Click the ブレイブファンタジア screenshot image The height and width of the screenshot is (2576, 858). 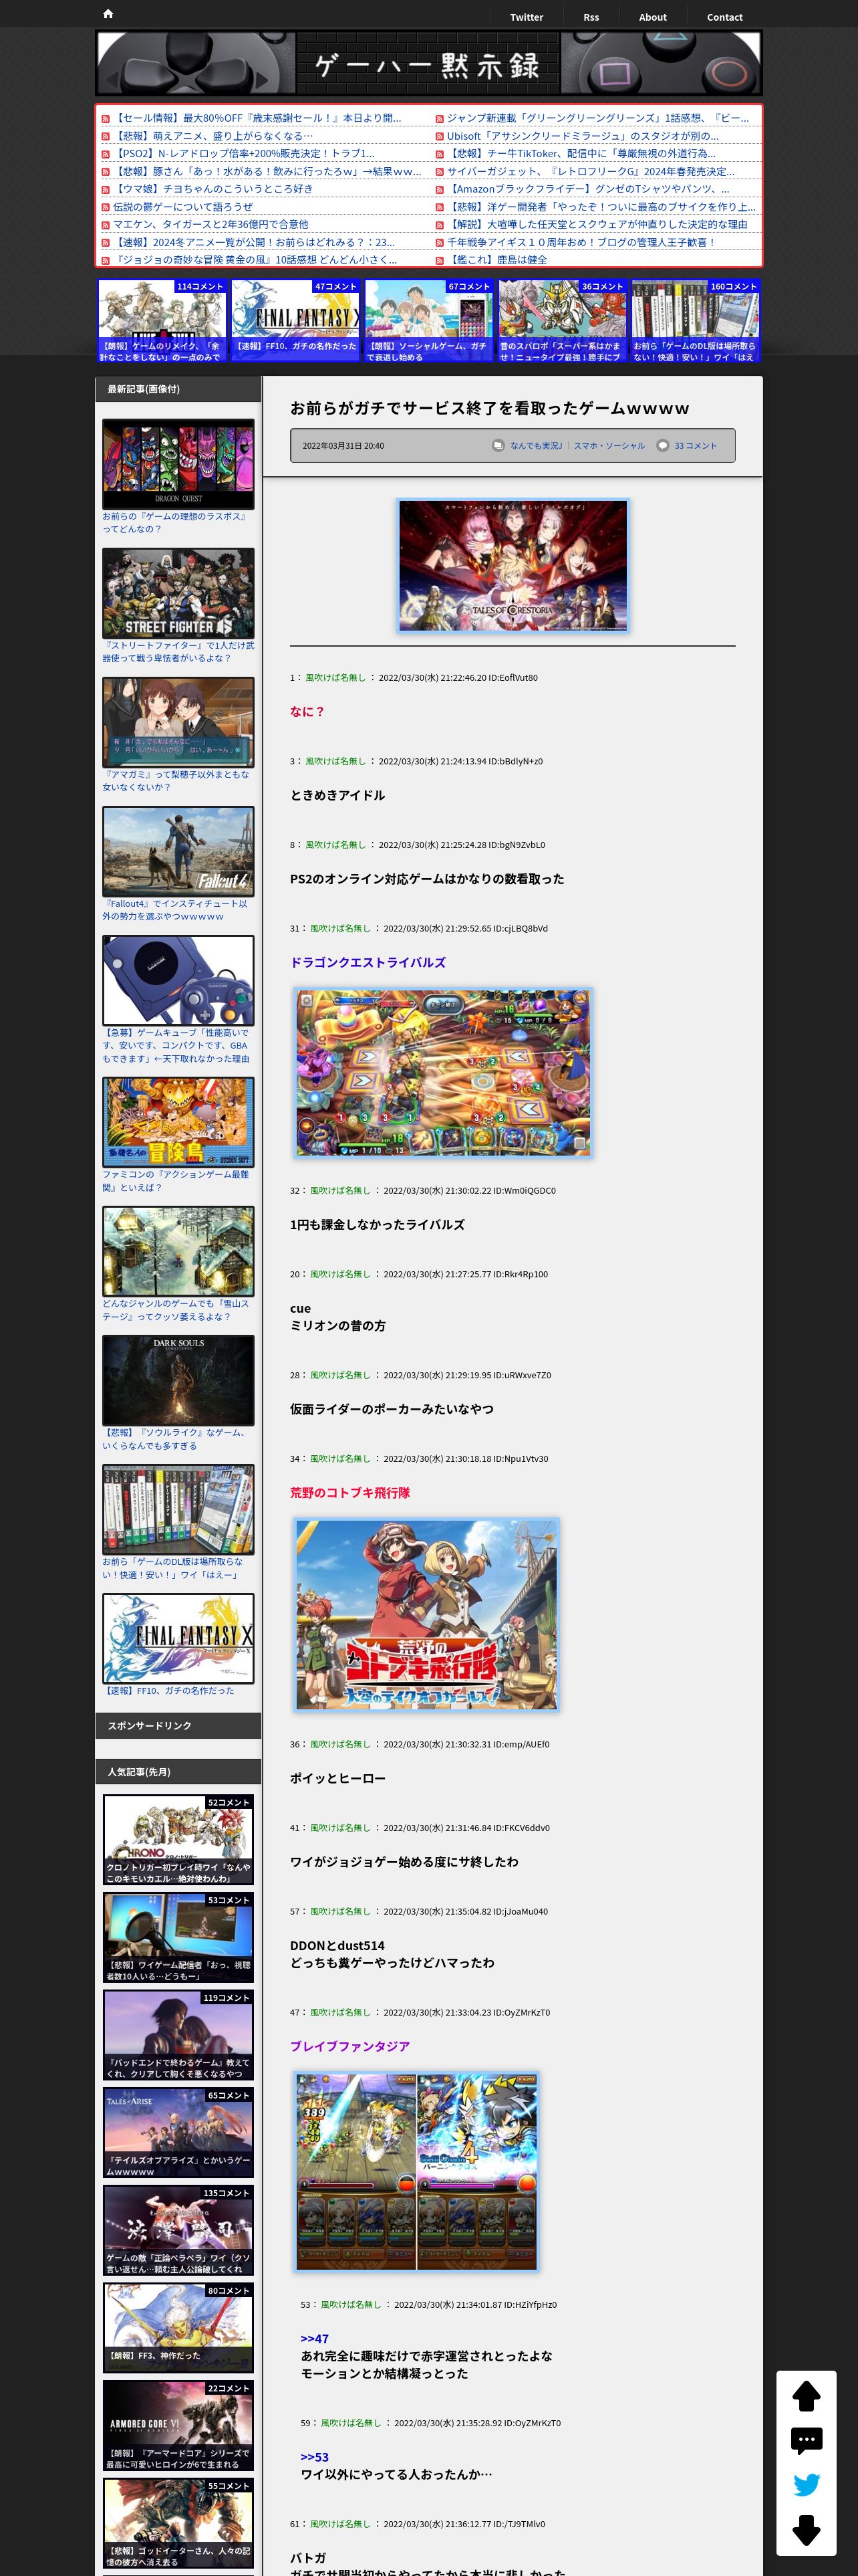416,2171
